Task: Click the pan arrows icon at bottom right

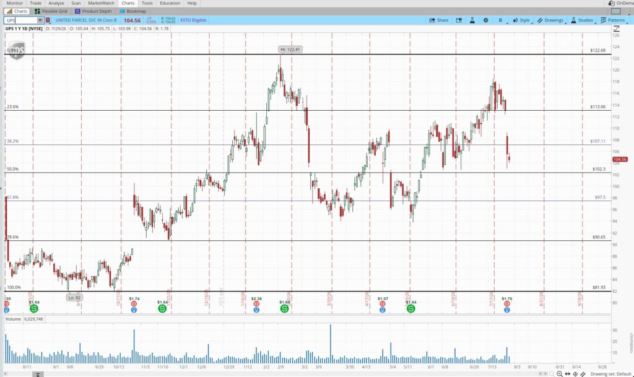Action: [x=568, y=374]
